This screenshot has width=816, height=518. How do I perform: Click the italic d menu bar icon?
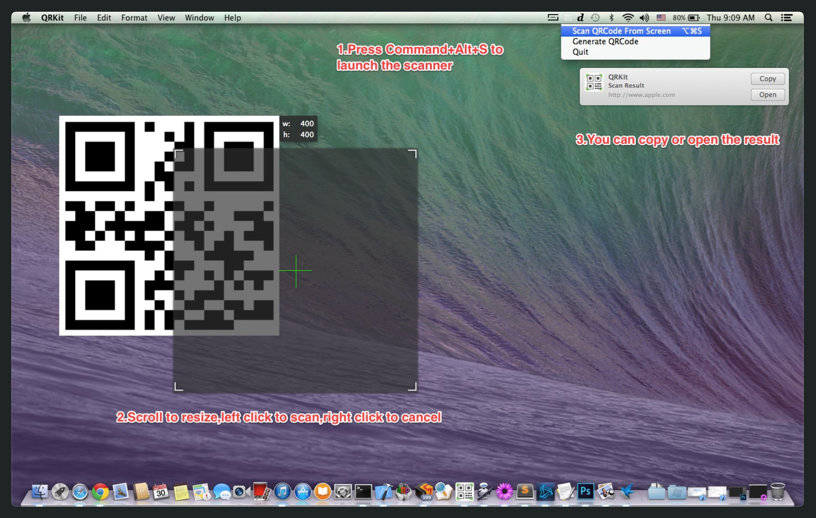tap(581, 18)
